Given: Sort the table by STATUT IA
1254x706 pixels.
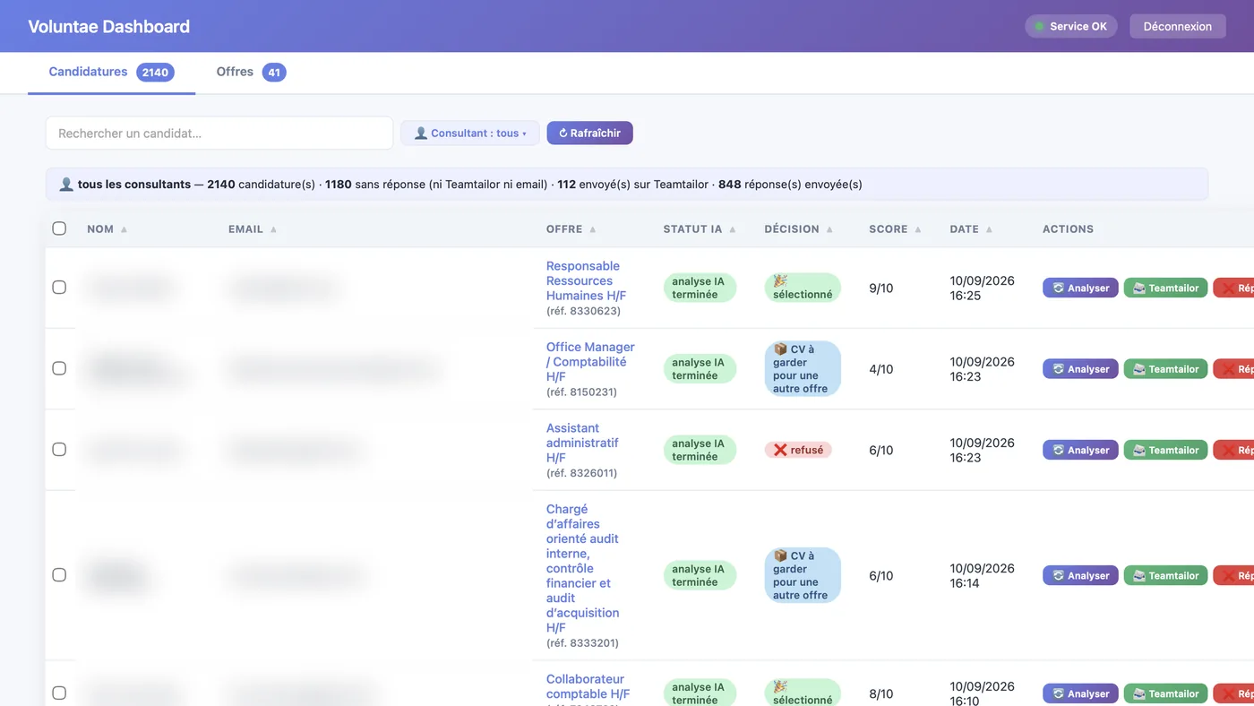Looking at the screenshot, I should 700,229.
